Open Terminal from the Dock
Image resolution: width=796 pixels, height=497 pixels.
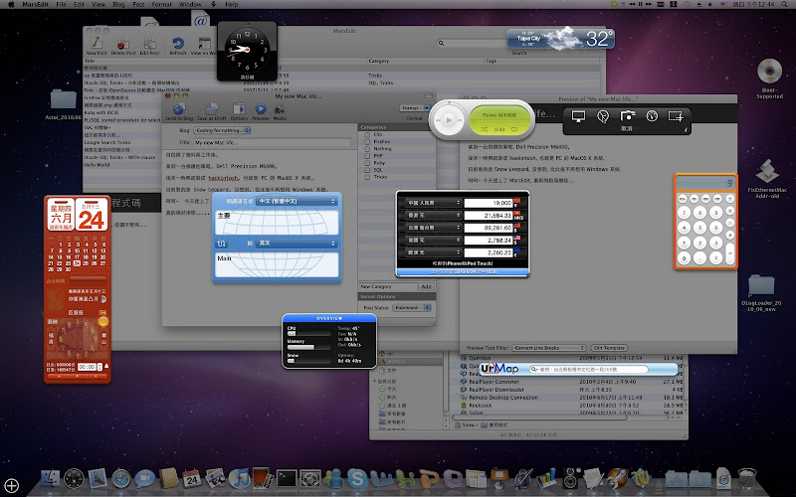click(287, 478)
